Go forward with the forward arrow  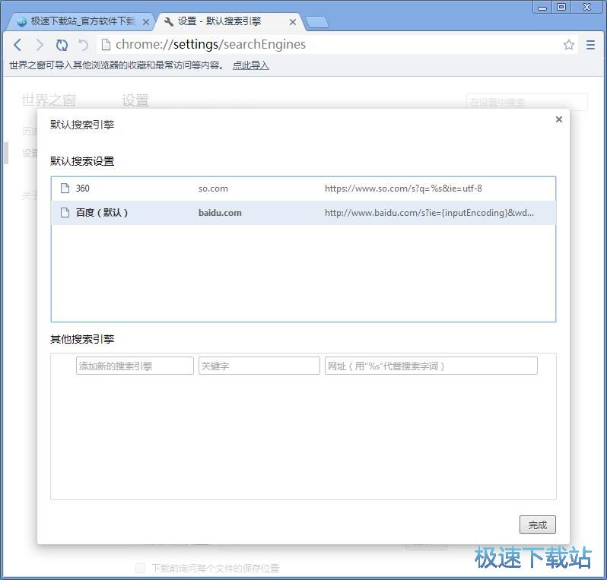point(40,45)
